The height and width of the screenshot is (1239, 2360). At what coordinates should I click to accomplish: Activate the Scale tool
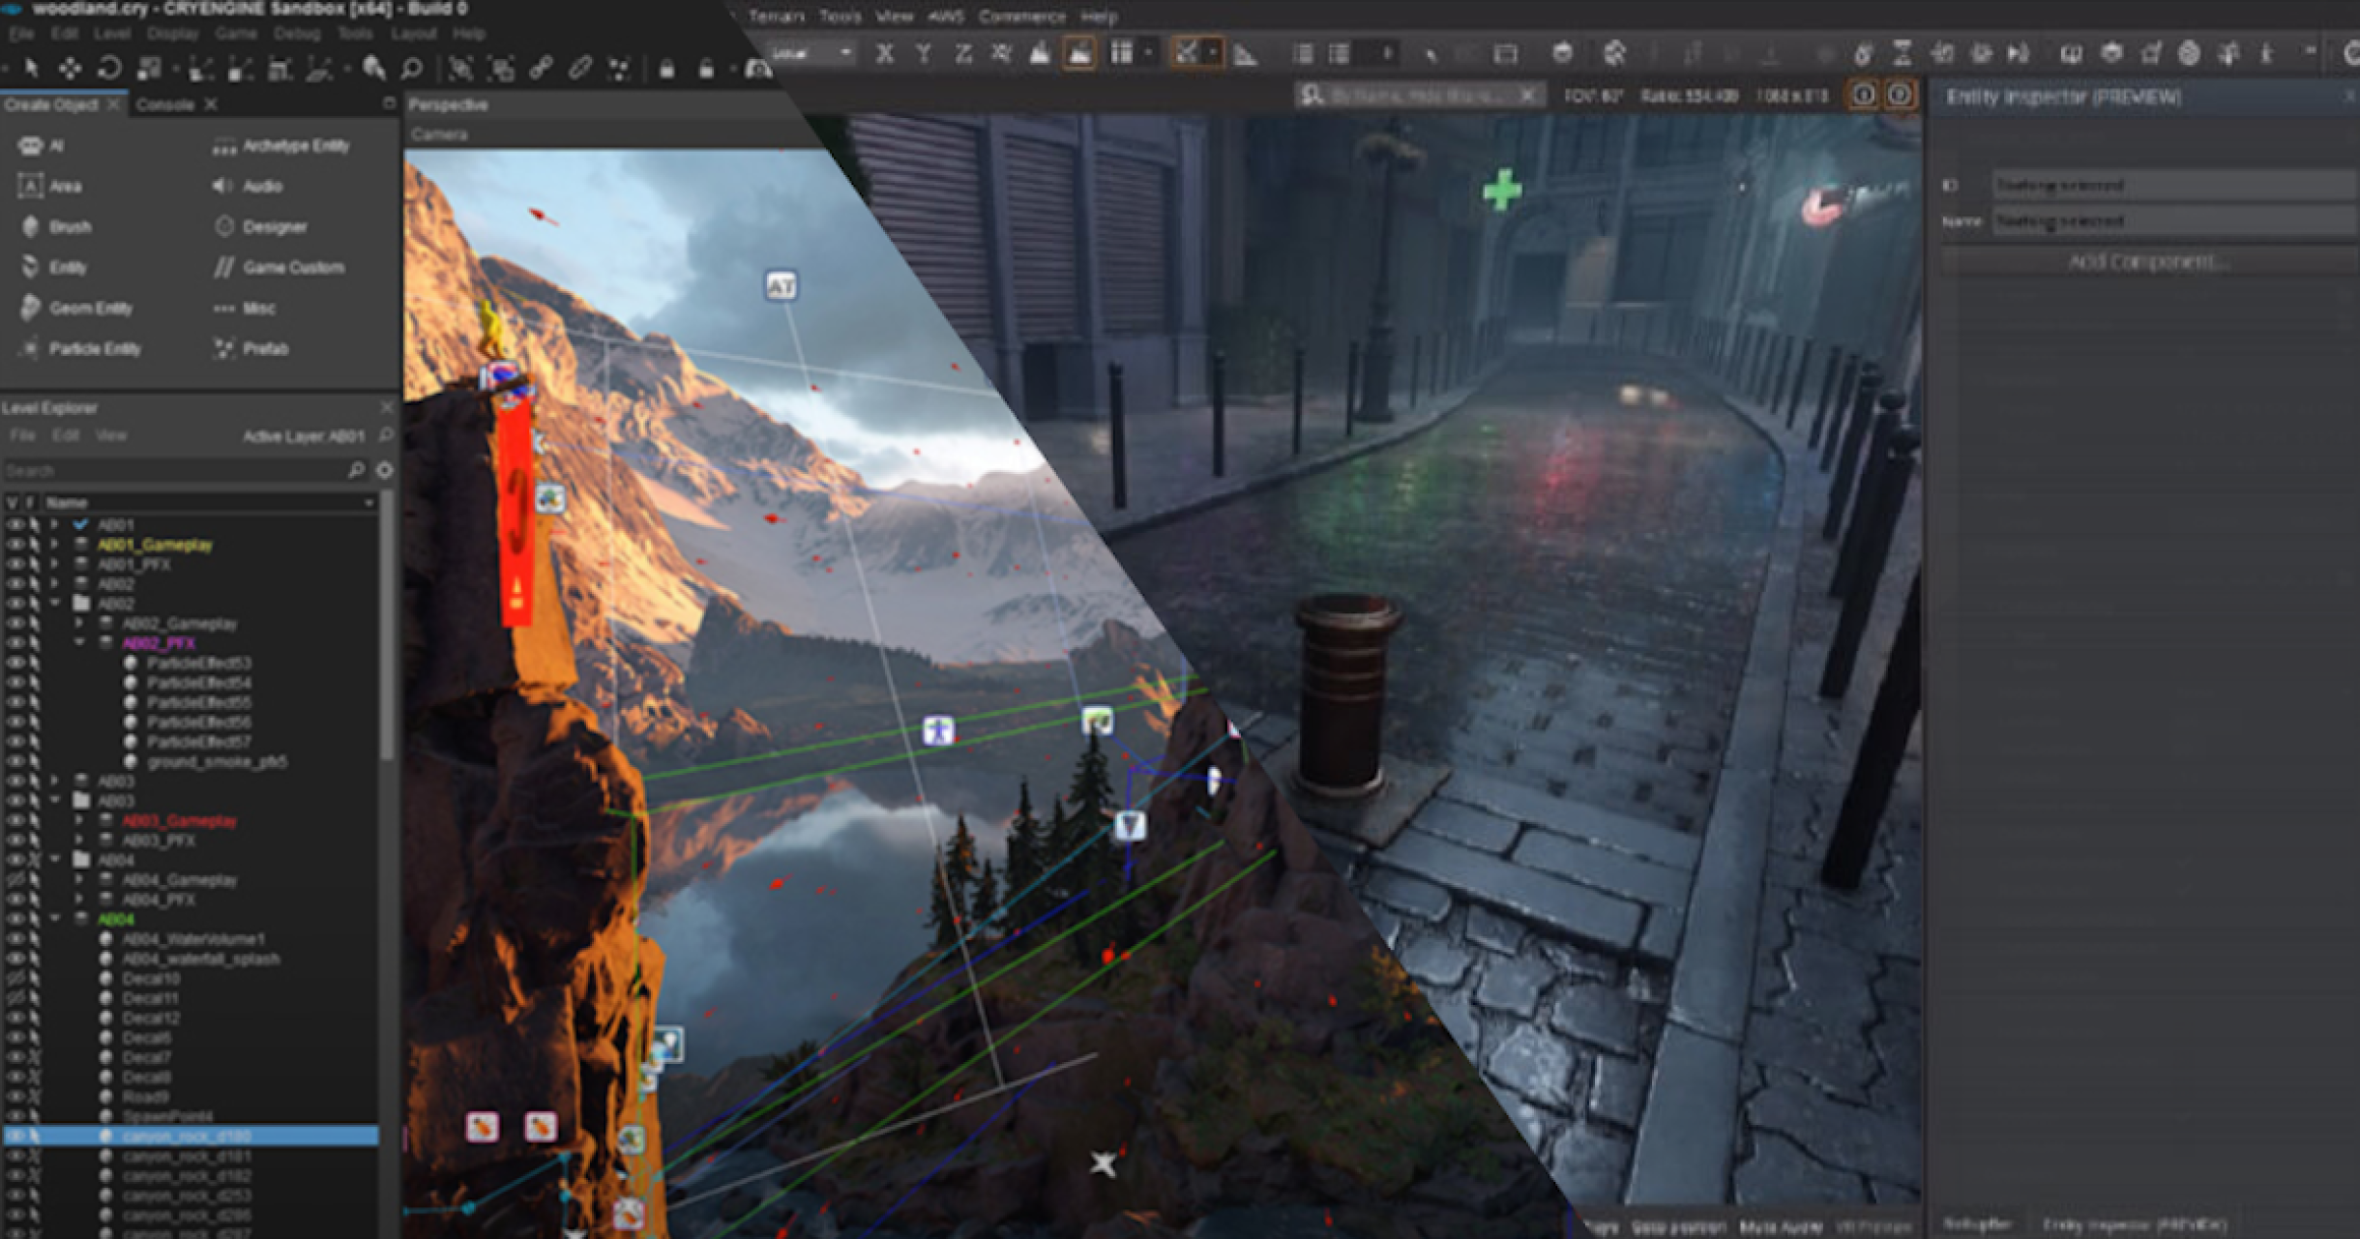[x=149, y=68]
